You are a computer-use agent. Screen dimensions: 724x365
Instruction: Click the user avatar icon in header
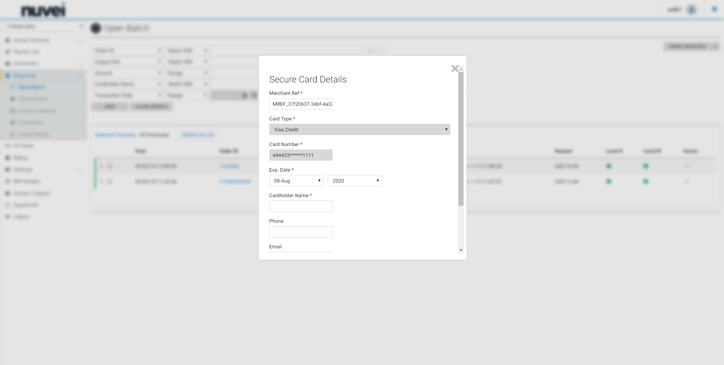pos(692,9)
